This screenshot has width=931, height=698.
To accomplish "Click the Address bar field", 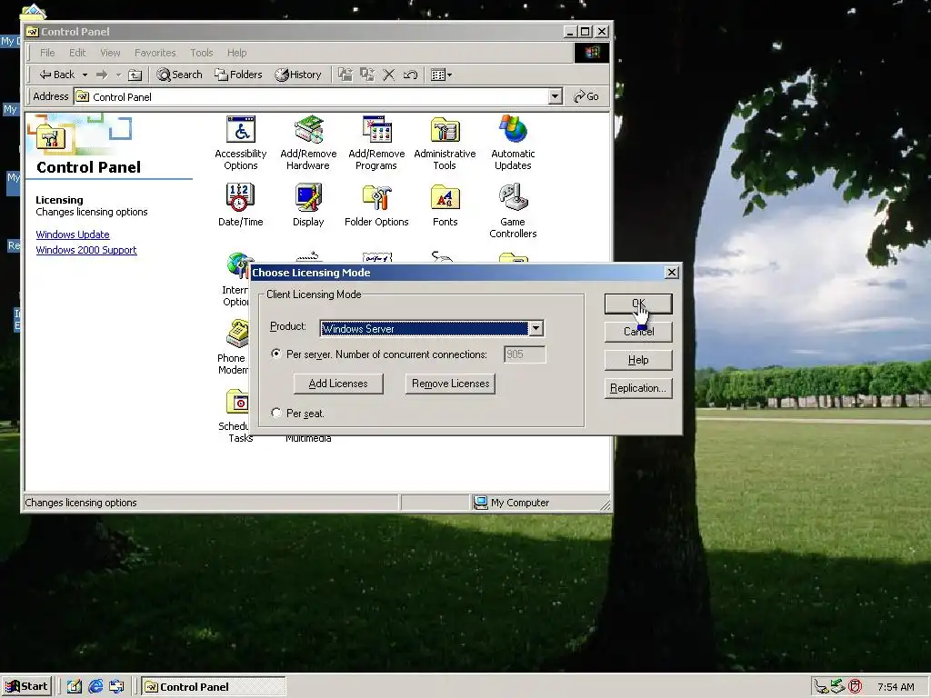I will (317, 96).
